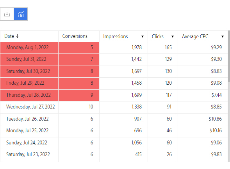Open the Average CPC column dropdown arrow

coord(223,37)
